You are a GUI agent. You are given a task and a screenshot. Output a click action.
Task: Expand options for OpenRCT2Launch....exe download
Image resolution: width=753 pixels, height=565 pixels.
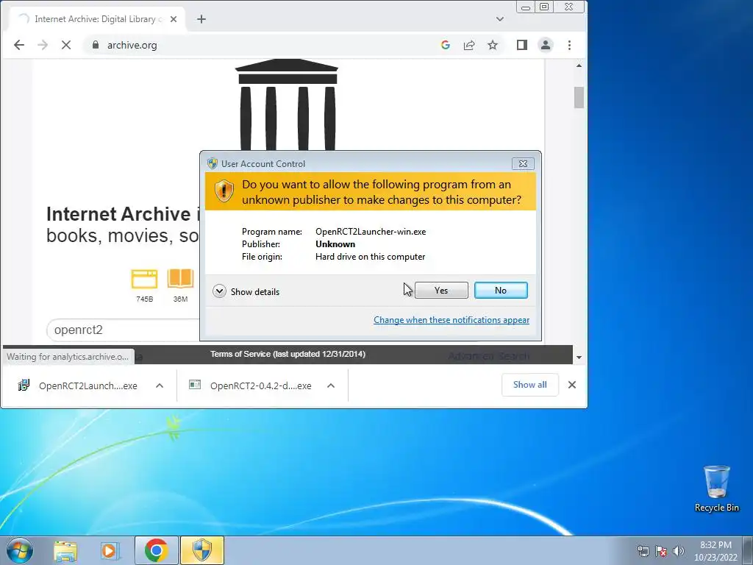click(x=160, y=385)
